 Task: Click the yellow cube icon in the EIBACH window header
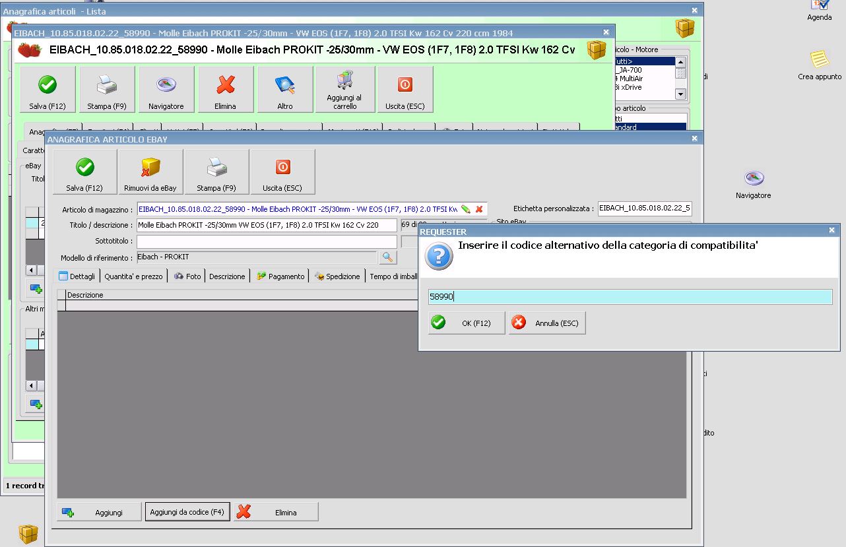click(597, 50)
